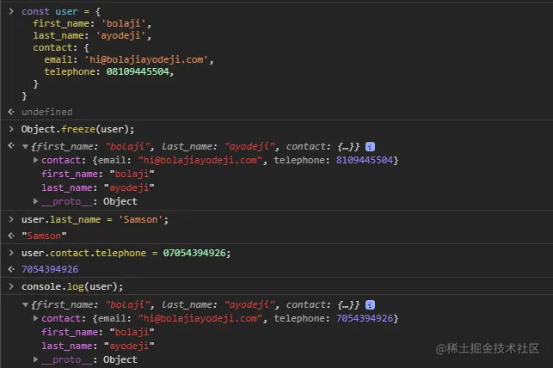Click the console.log(user); command line
The height and width of the screenshot is (368, 553).
point(72,286)
